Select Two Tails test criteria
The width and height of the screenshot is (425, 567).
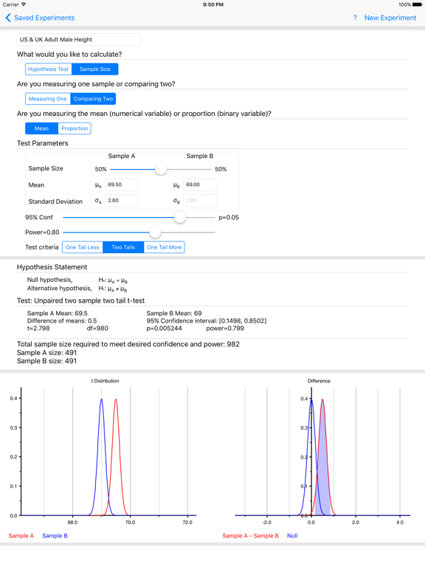pyautogui.click(x=123, y=247)
